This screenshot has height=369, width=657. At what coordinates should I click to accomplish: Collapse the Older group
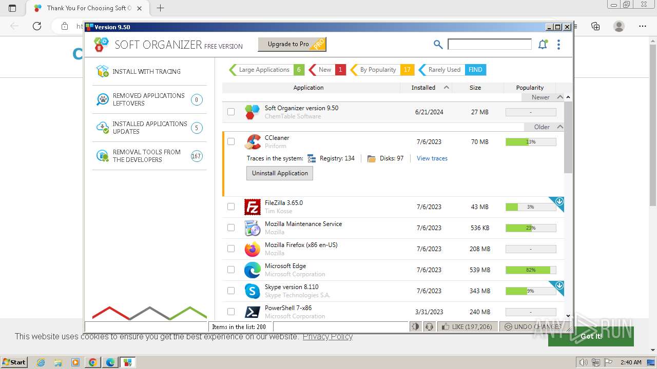click(560, 127)
